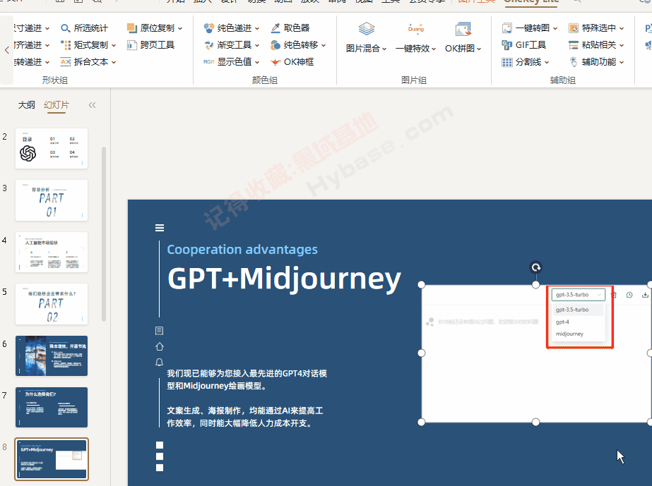
Task: Open the 拆合文本 split-merge text menu
Action: [88, 62]
